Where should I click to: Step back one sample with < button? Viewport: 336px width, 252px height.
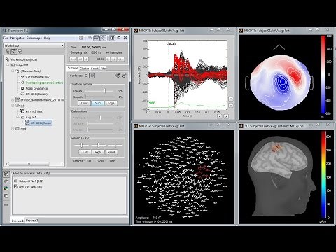pyautogui.click(x=86, y=59)
